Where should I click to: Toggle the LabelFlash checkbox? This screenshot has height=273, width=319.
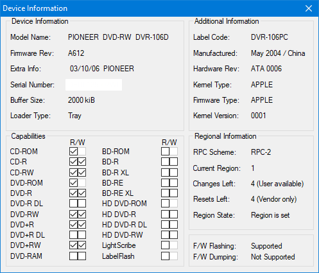coord(165,256)
